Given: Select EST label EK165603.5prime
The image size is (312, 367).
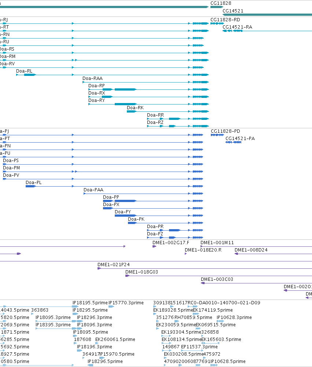Looking at the screenshot, I should coord(221,340).
